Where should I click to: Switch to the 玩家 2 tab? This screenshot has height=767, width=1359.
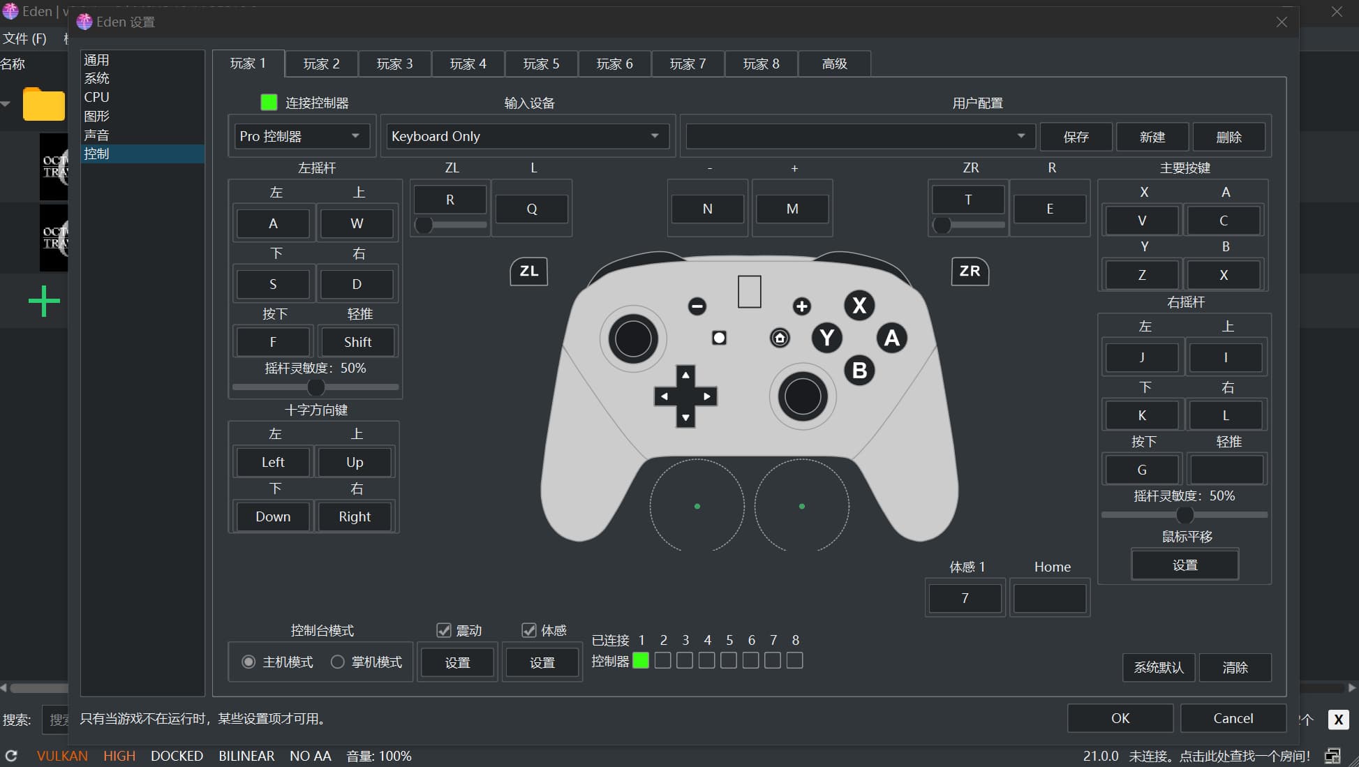(x=321, y=64)
